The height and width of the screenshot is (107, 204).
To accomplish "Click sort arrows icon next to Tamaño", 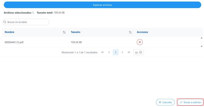I will click(130, 32).
